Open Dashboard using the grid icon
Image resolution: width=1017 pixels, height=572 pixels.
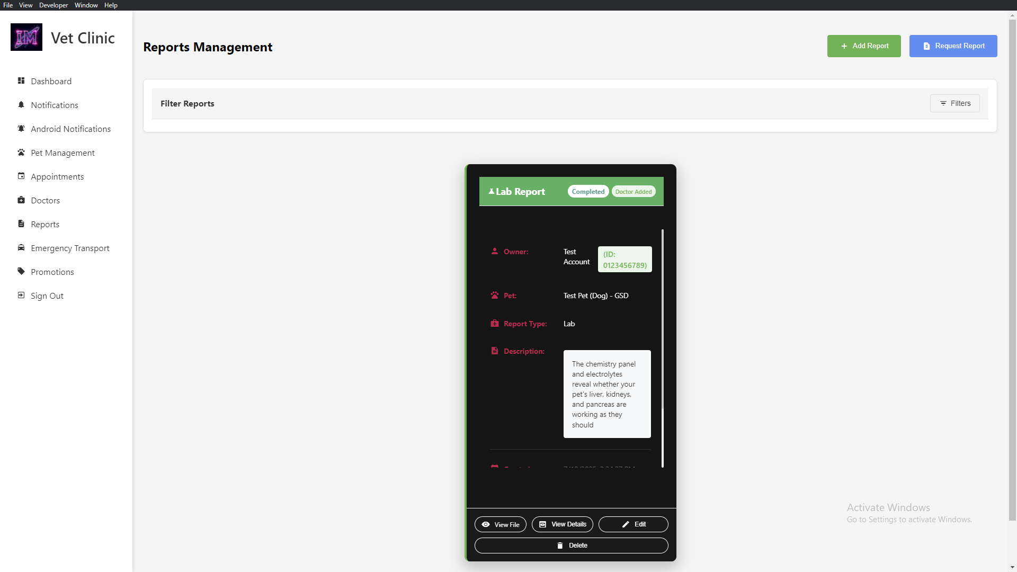point(21,81)
